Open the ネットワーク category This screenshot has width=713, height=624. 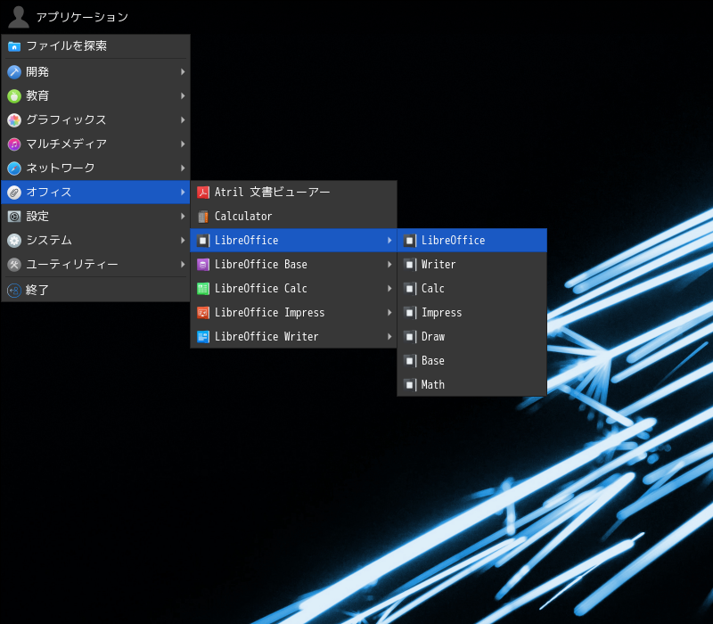pyautogui.click(x=95, y=168)
